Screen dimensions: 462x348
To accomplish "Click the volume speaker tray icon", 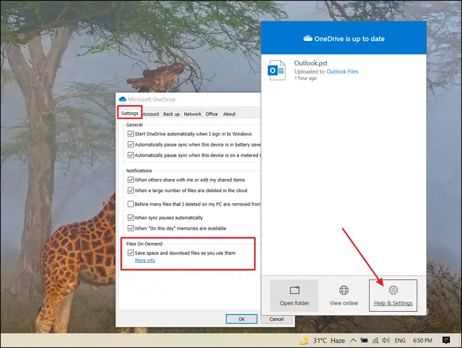I will tap(385, 341).
